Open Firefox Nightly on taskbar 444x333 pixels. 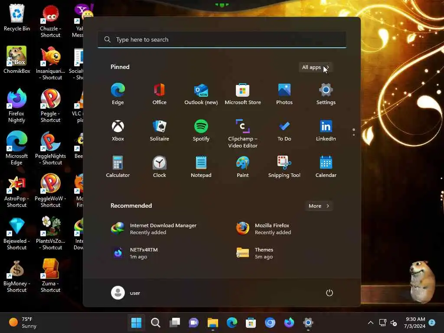289,323
